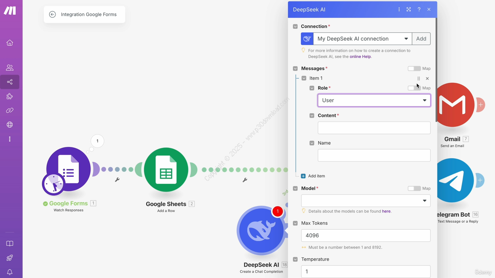This screenshot has height=278, width=495.
Task: Collapse the Temperature section checkbox
Action: pyautogui.click(x=295, y=259)
